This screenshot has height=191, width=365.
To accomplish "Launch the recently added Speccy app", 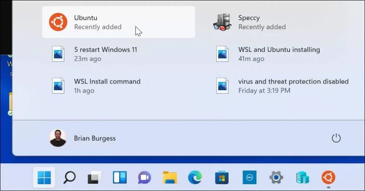I will coord(283,22).
